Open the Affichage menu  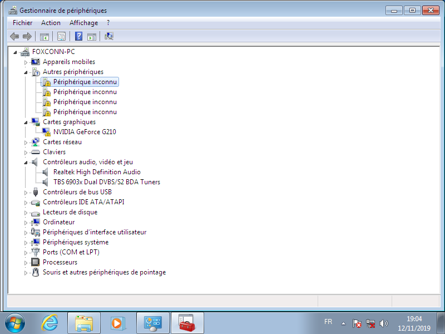coord(83,23)
